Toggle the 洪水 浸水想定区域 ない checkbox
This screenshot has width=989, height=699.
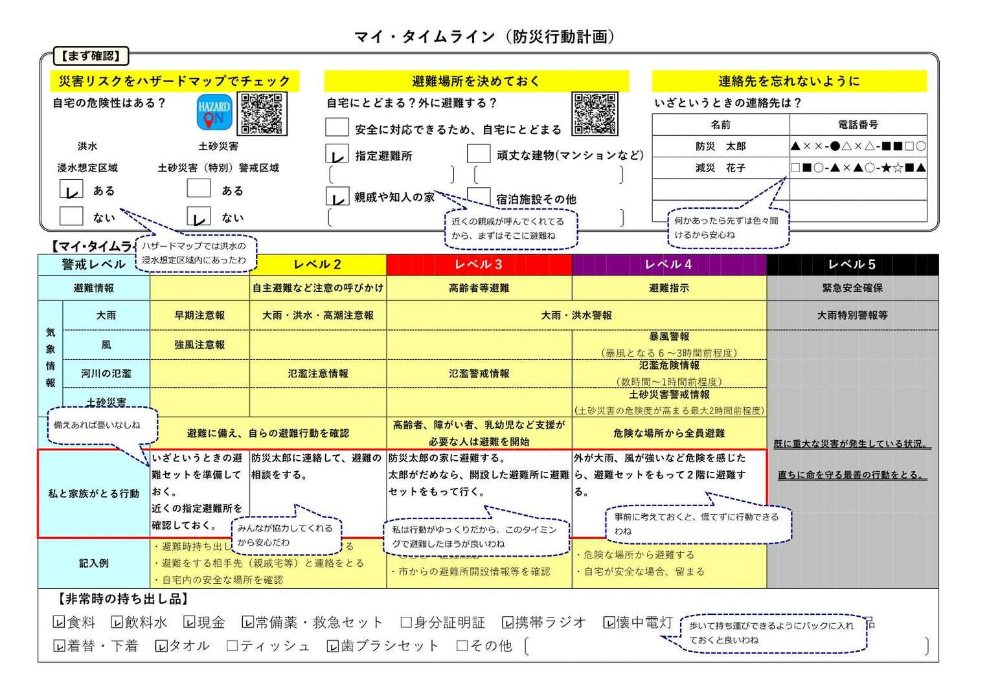(71, 216)
